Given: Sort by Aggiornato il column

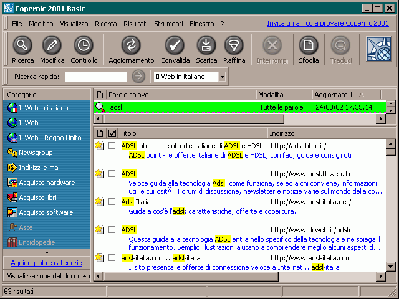Looking at the screenshot, I should click(x=346, y=95).
